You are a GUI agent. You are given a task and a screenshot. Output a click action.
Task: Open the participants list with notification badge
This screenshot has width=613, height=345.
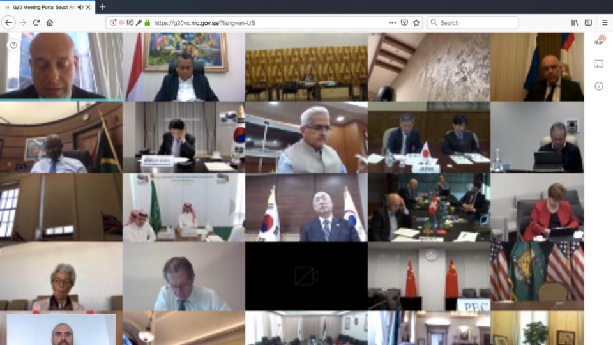[x=600, y=41]
